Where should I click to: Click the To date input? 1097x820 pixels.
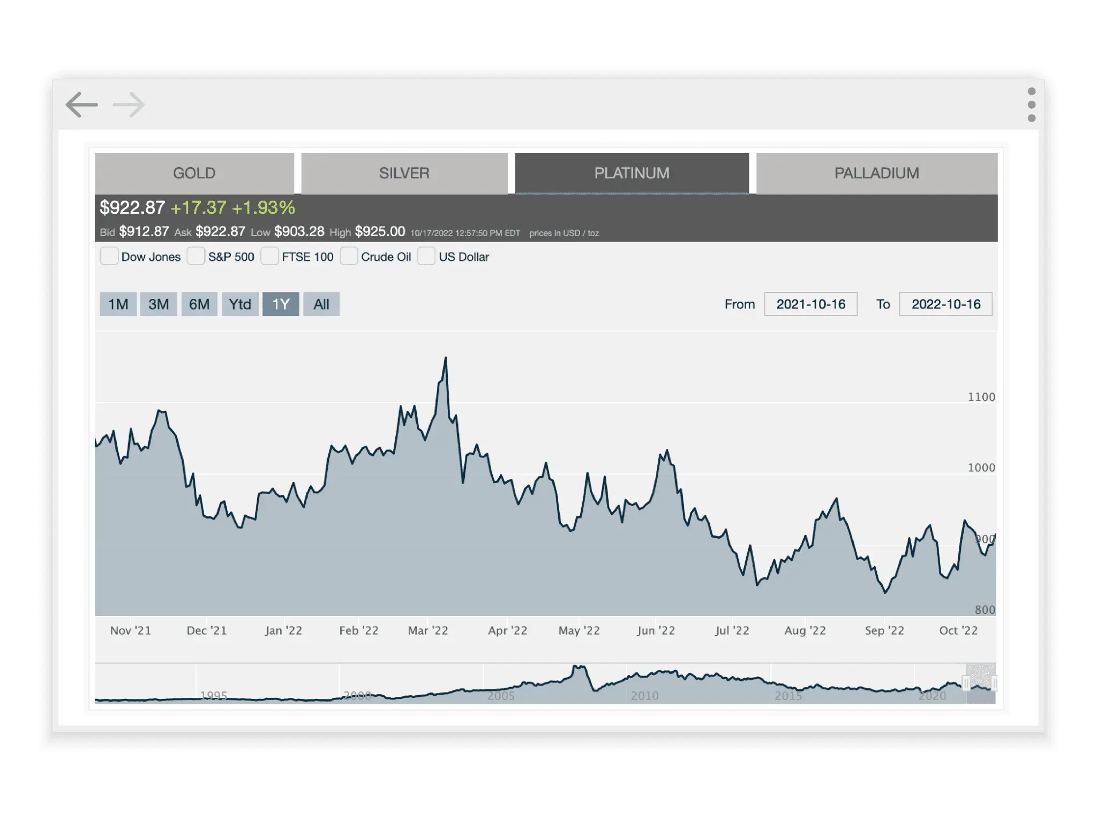[x=945, y=304]
